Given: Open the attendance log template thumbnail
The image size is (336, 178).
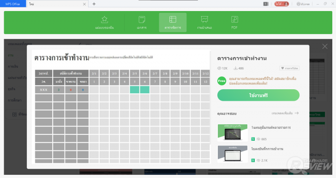Looking at the screenshot, I should point(233,154).
